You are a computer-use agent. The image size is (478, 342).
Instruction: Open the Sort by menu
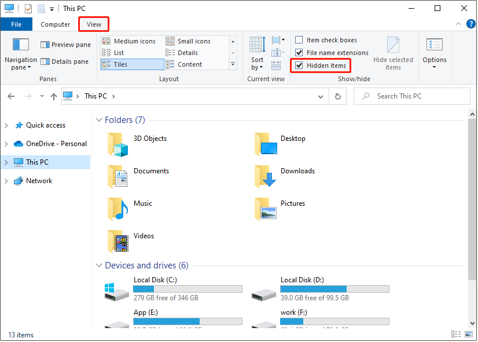click(257, 63)
